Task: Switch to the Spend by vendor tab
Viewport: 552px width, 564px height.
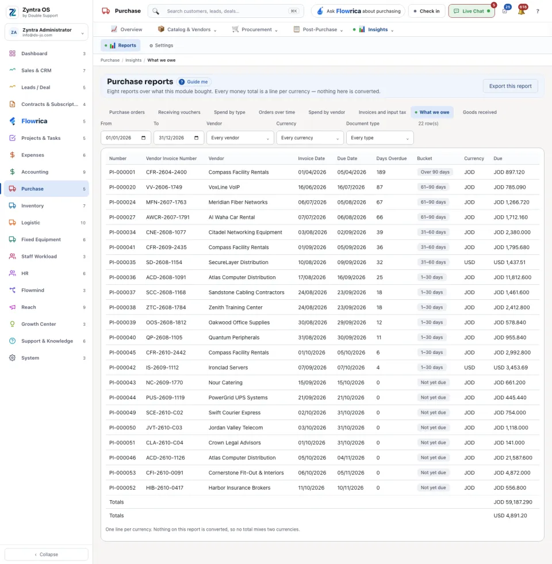Action: [327, 112]
